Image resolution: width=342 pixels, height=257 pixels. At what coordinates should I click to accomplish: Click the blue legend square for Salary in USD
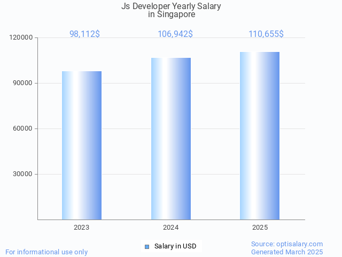147,247
